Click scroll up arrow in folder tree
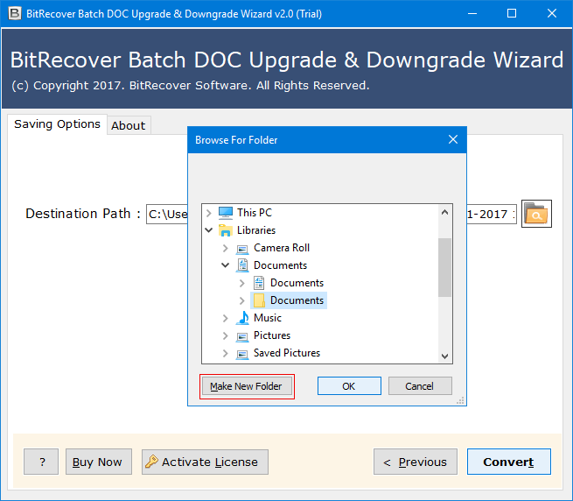 (x=444, y=212)
